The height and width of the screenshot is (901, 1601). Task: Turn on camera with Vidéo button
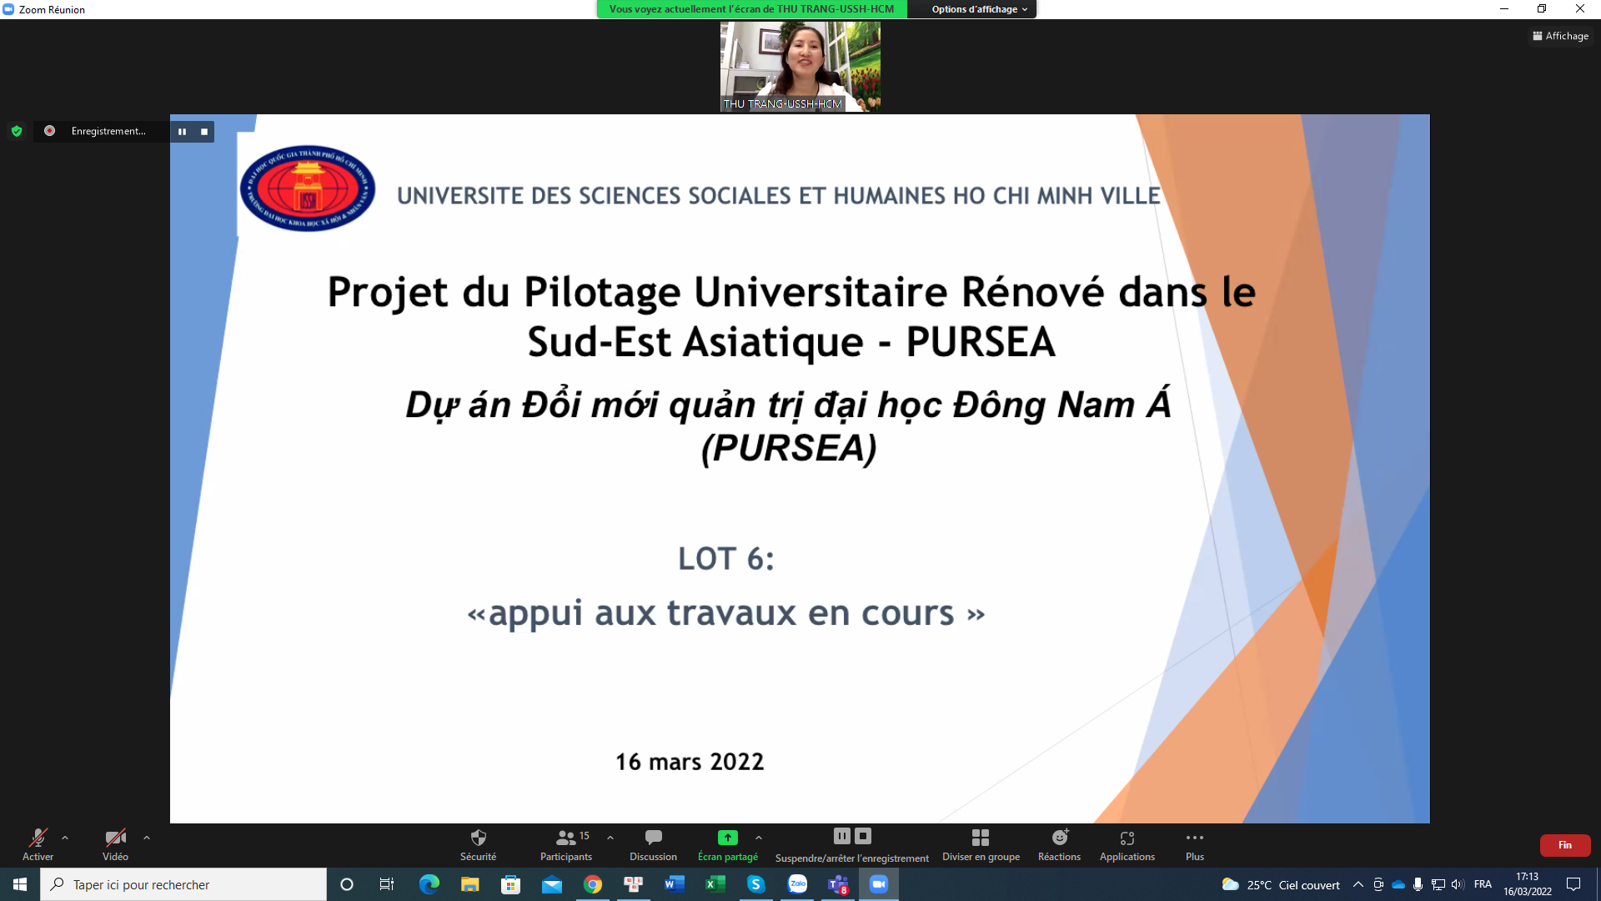tap(115, 838)
